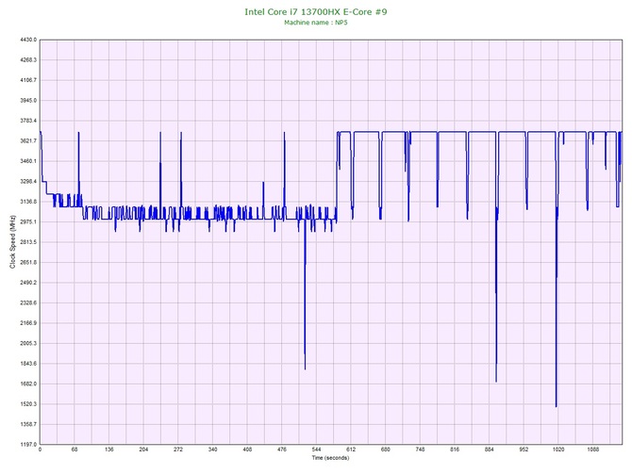Click the 1020 tick on time axis
This screenshot has width=632, height=474.
point(558,449)
